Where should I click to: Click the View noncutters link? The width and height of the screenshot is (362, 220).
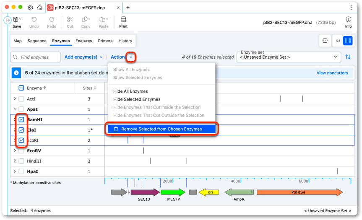(x=332, y=73)
